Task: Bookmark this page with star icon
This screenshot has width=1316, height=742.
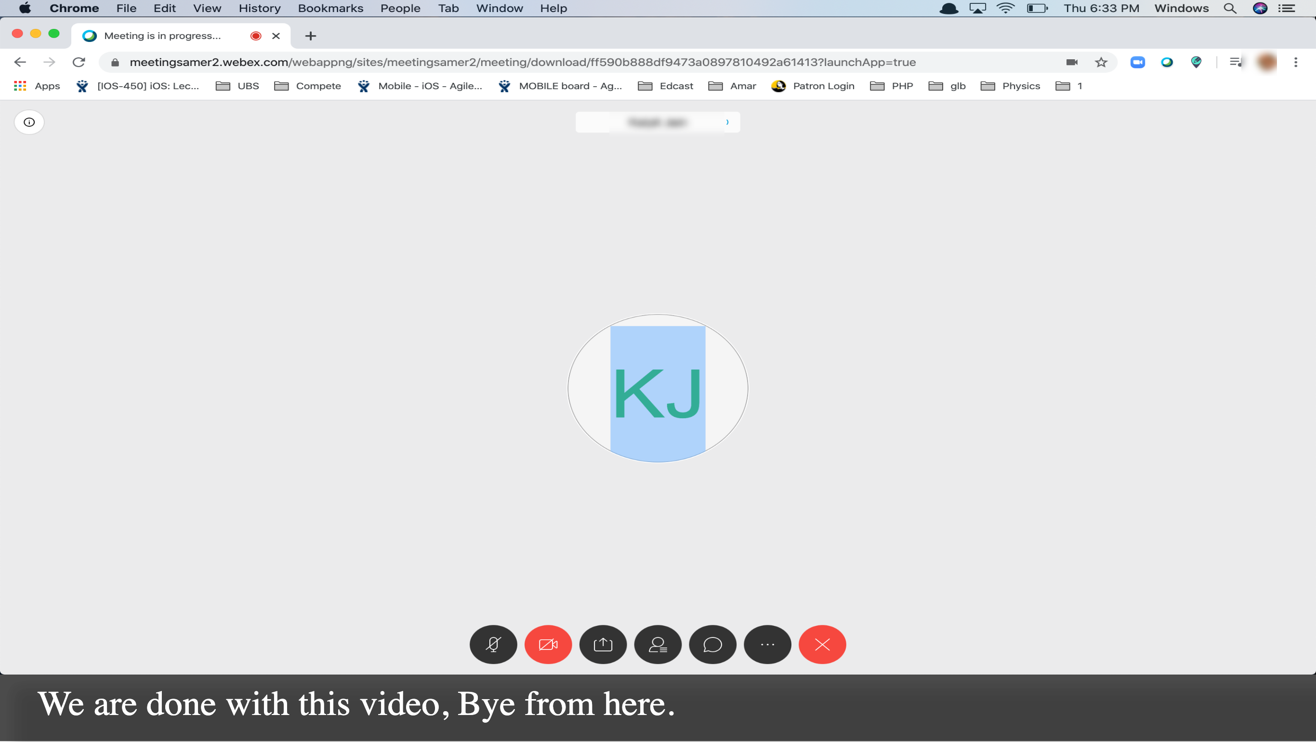Action: 1101,62
